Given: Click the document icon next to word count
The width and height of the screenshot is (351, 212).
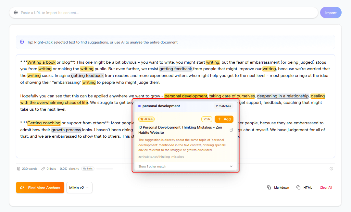Looking at the screenshot, I should click(x=19, y=168).
